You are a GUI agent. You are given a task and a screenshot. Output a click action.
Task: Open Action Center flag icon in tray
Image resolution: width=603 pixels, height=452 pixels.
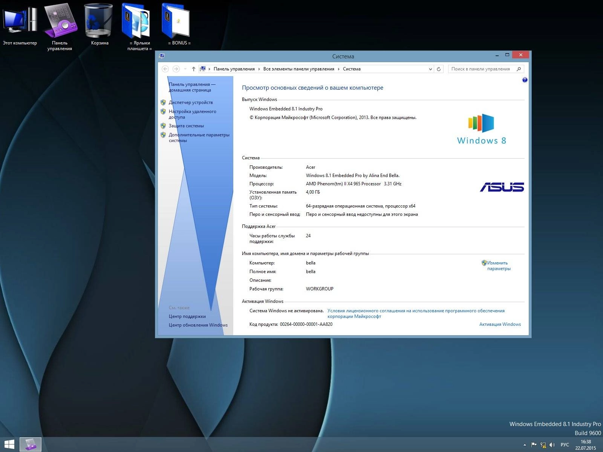(534, 445)
